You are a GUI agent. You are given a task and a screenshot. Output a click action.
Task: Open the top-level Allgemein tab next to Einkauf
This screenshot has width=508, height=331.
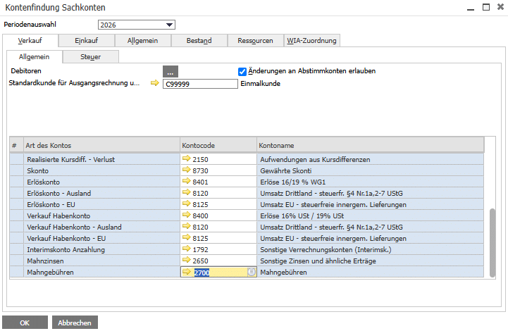142,40
